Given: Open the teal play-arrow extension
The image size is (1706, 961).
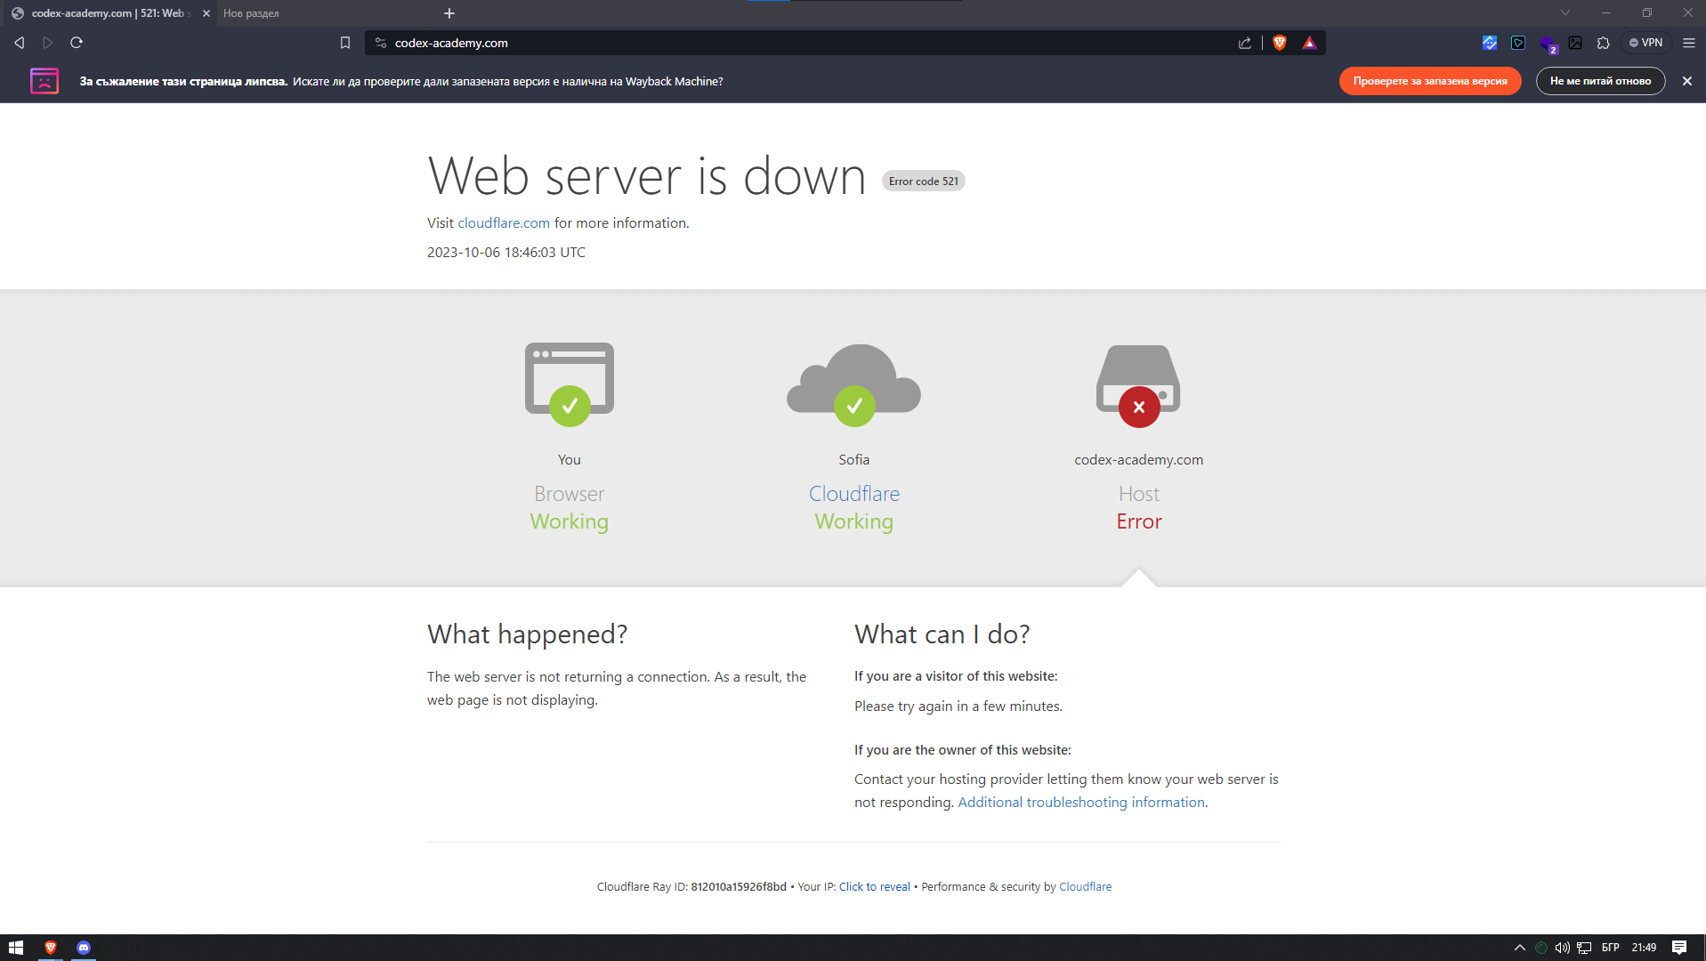Looking at the screenshot, I should pos(1518,43).
